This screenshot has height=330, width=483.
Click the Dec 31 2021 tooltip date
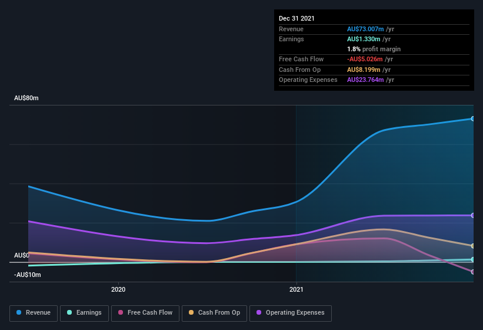297,18
